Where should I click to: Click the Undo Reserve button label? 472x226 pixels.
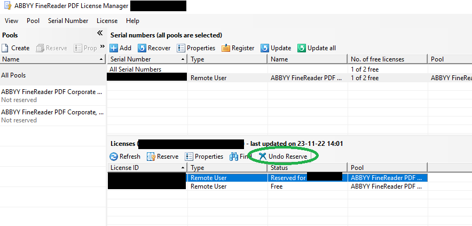coord(288,157)
